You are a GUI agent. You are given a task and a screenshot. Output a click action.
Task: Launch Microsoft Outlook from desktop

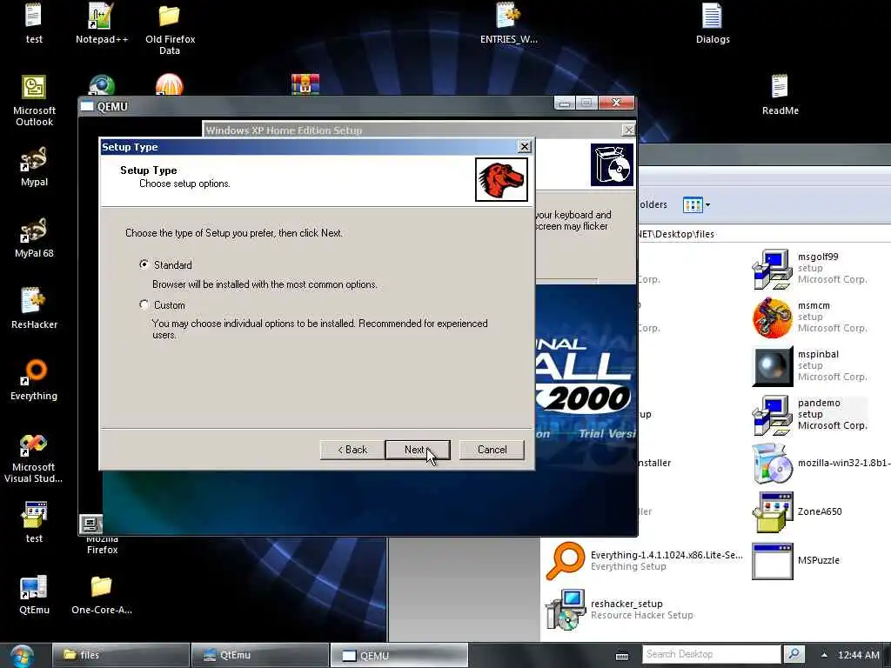(34, 101)
